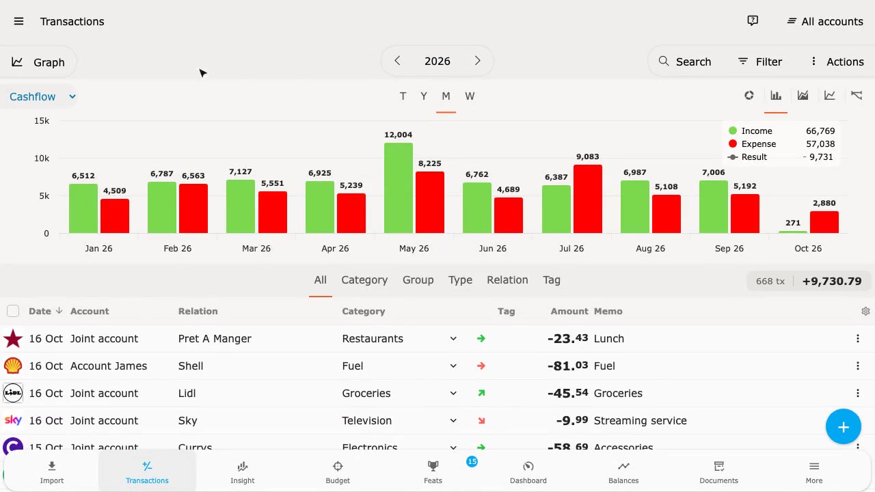Viewport: 875px width, 492px height.
Task: Open Documents in bottom navigation
Action: [x=718, y=471]
